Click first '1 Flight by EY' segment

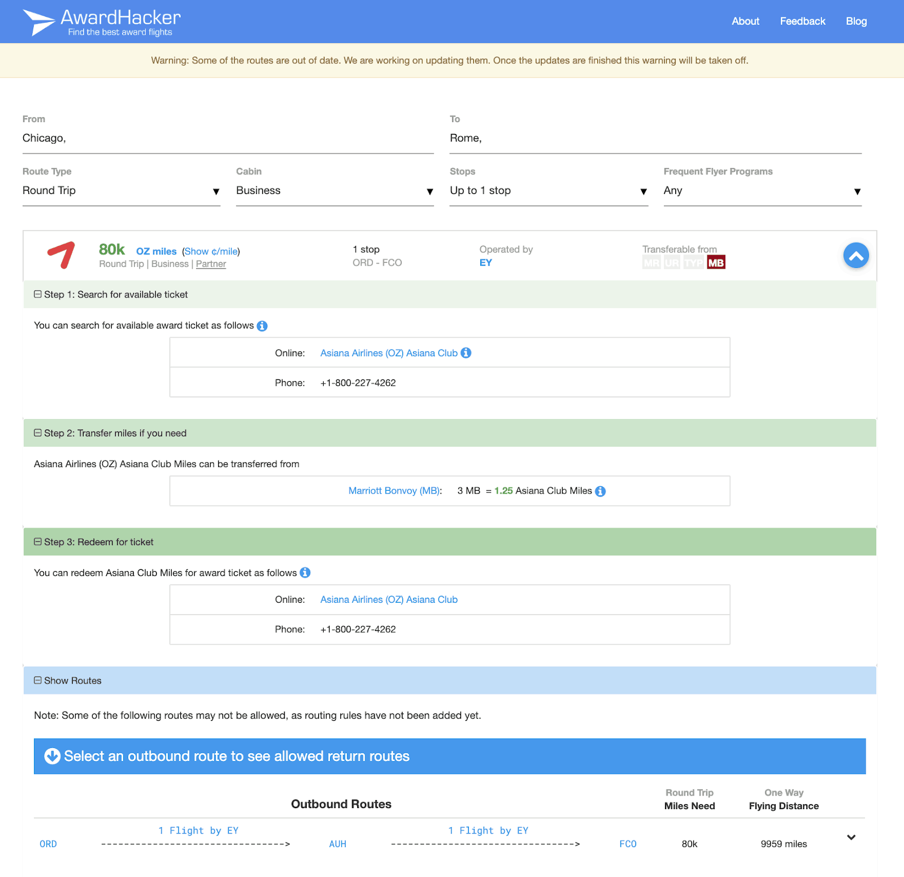198,831
